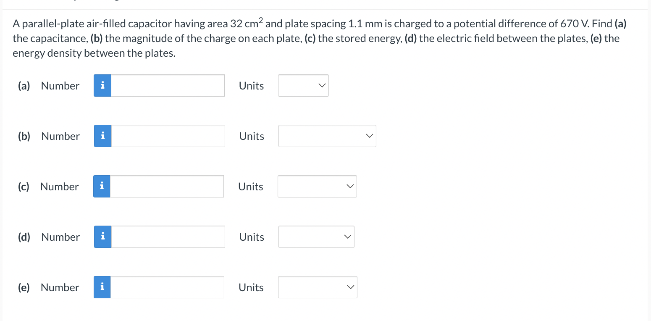Image resolution: width=651 pixels, height=321 pixels.
Task: Click the "(a) Number" label
Action: point(49,86)
